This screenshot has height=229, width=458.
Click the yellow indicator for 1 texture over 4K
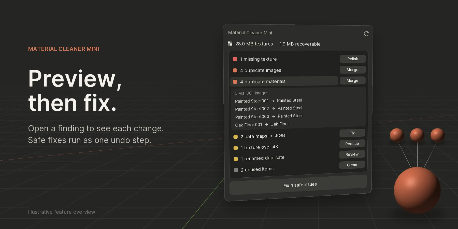point(236,148)
